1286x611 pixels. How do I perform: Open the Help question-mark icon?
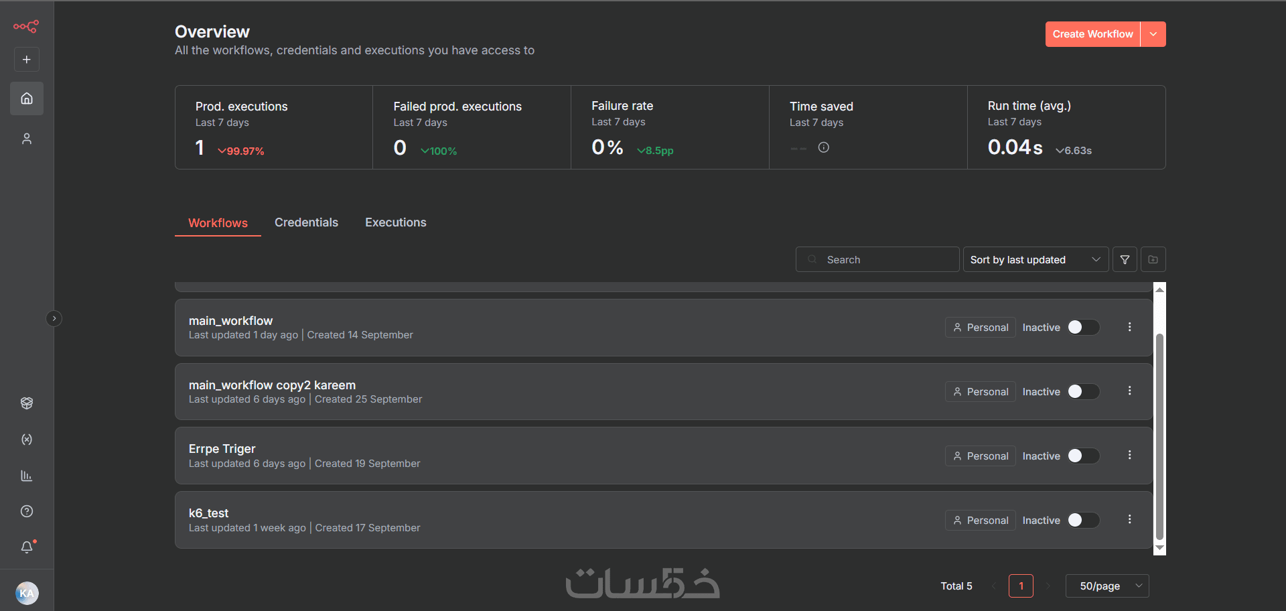(27, 511)
